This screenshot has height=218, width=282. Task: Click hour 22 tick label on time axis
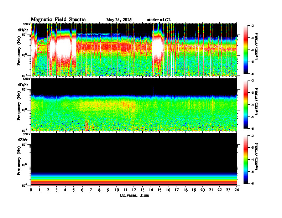(220, 190)
